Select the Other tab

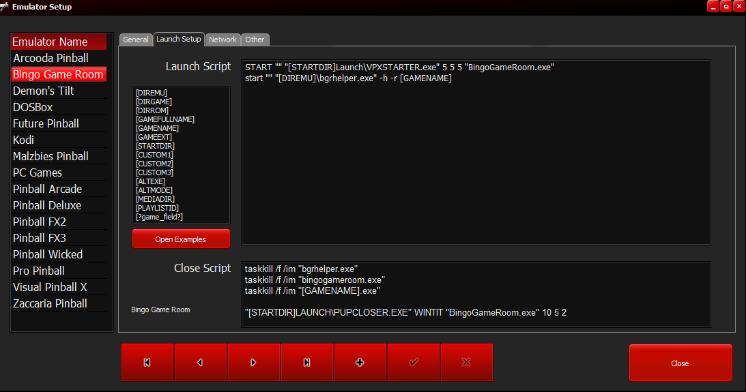click(255, 40)
